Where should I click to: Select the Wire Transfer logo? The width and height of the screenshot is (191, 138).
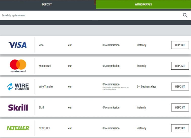18,87
